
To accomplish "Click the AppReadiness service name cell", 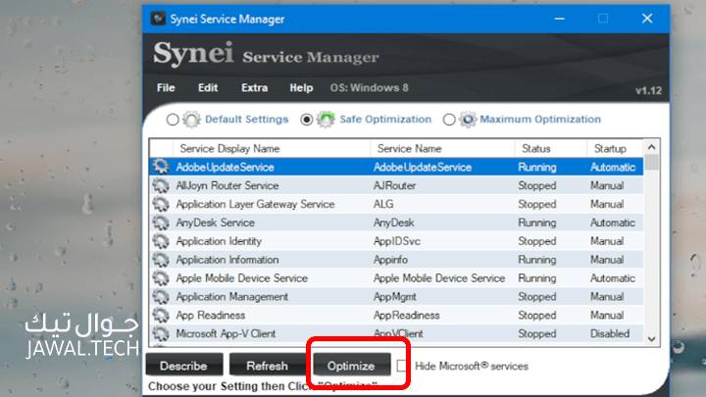I will [406, 315].
